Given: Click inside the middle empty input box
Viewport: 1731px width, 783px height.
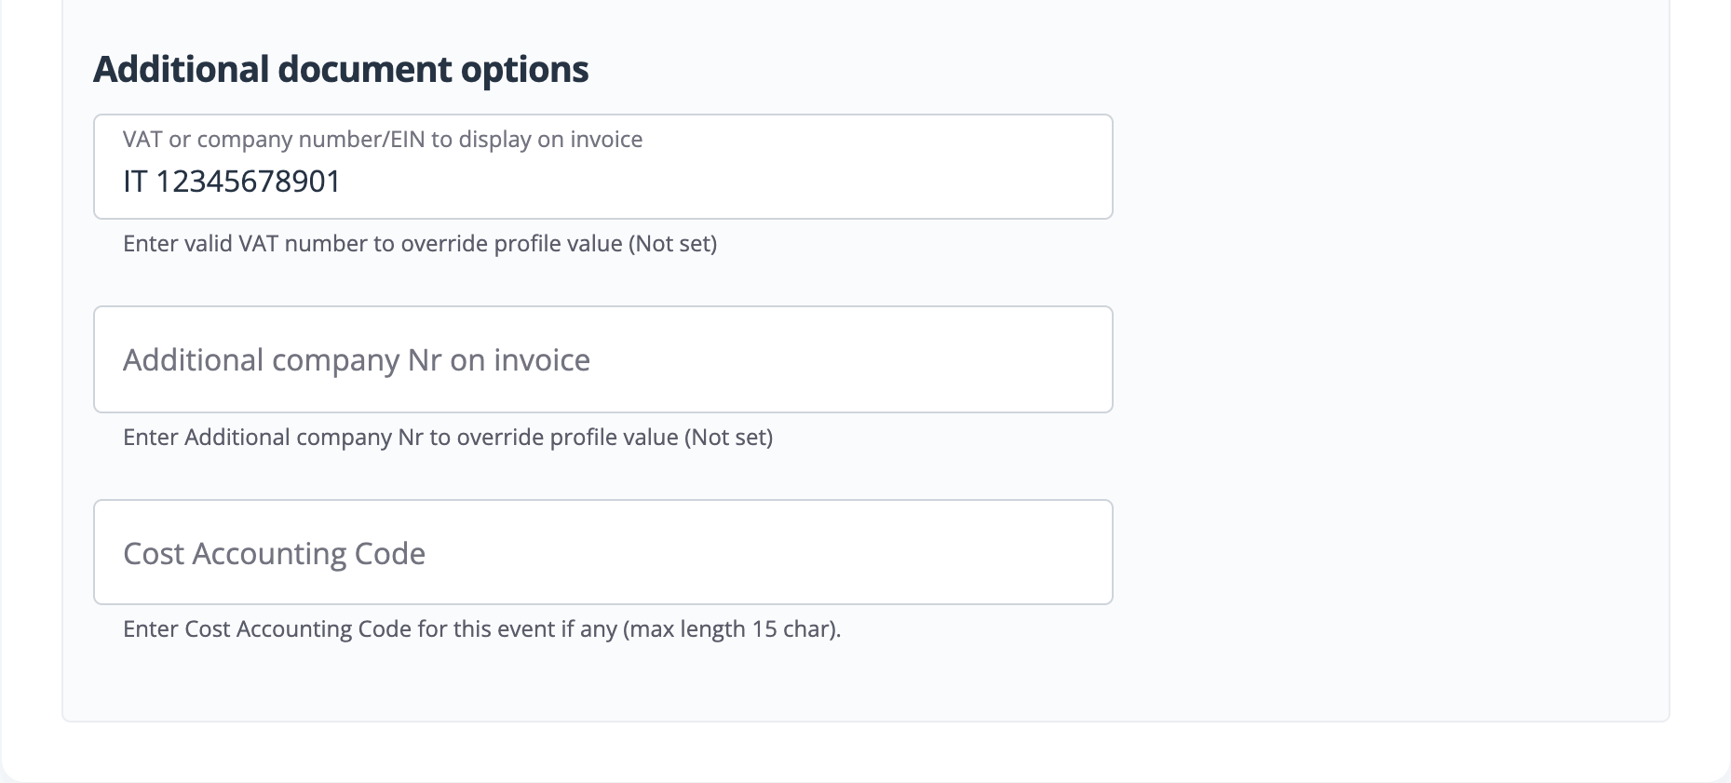Looking at the screenshot, I should click(x=838, y=359).
